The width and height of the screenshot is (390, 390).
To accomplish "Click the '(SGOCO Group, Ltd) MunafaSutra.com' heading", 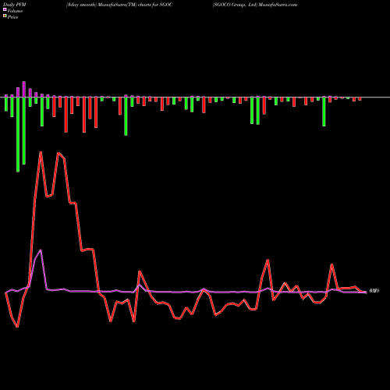I will point(255,5).
